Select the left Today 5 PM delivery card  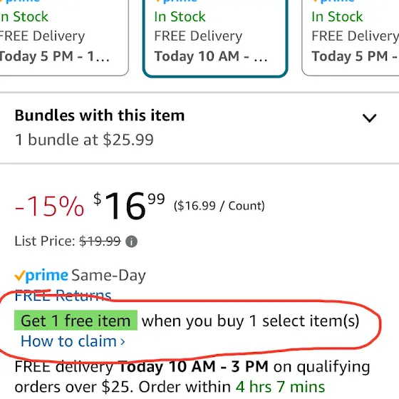coord(63,38)
